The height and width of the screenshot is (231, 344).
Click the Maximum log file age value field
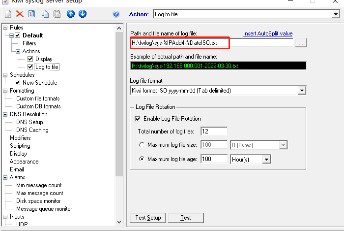click(x=214, y=159)
